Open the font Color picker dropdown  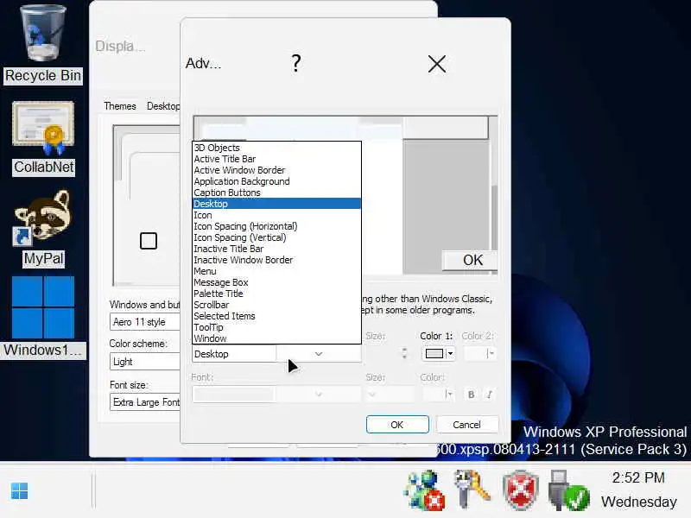[439, 395]
